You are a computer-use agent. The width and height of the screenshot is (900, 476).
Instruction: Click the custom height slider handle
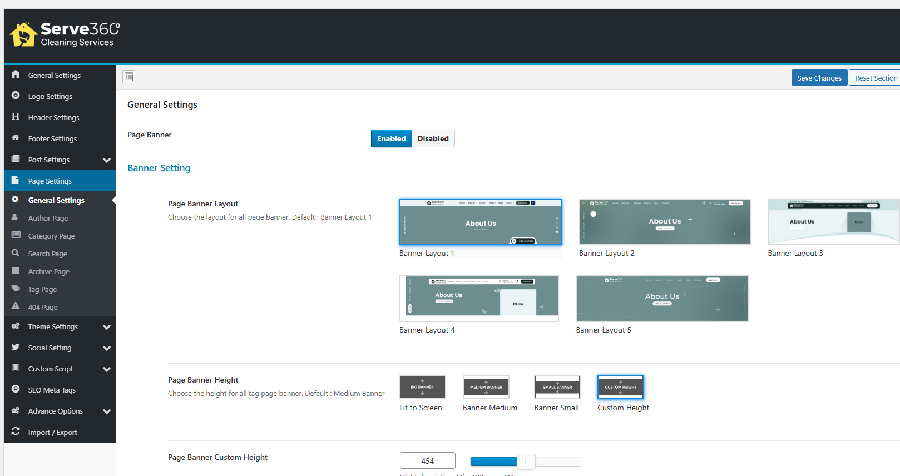(526, 462)
